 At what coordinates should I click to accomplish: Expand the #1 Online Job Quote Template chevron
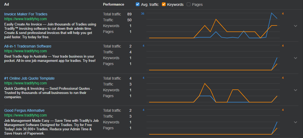coord(295,90)
